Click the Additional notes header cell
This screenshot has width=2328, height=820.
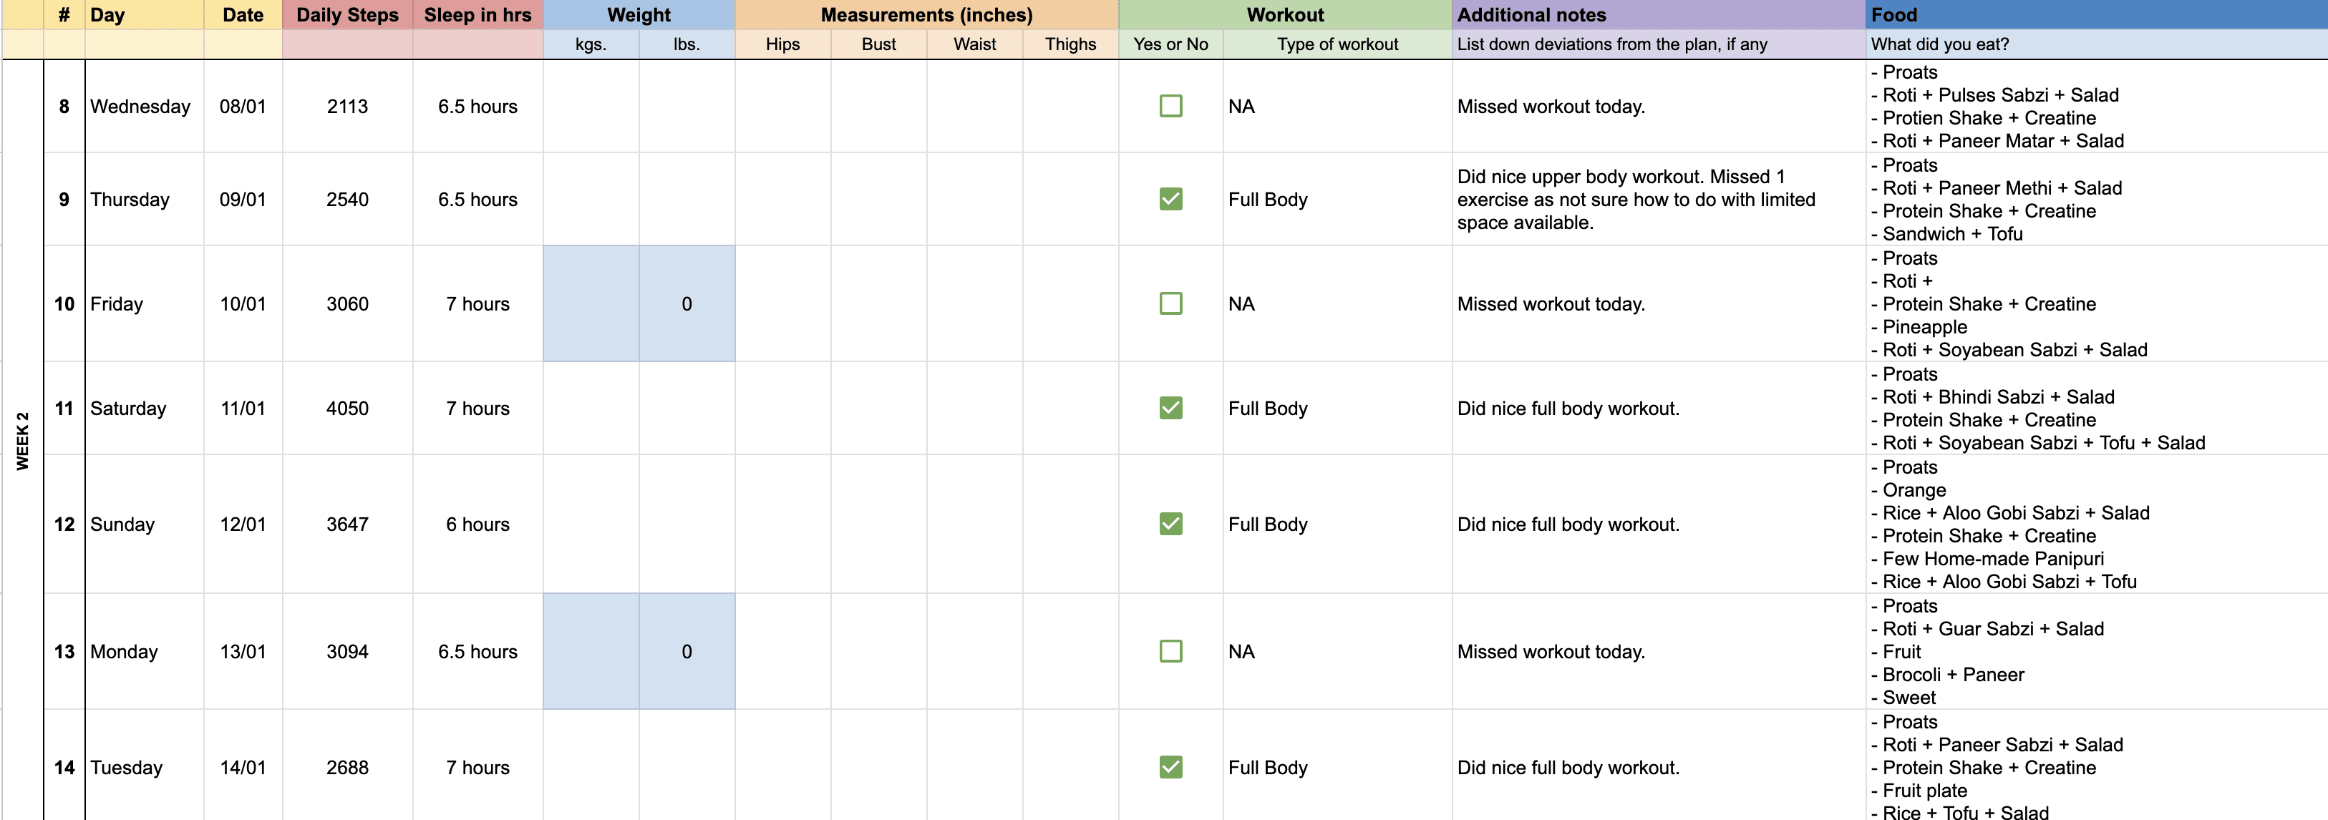[x=1657, y=15]
